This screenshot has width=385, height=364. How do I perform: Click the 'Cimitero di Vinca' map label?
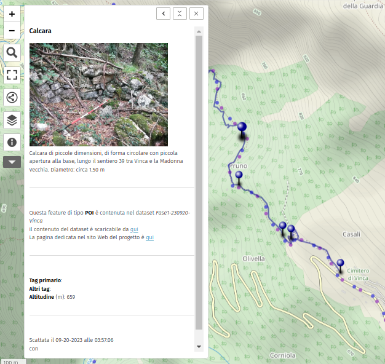click(358, 274)
